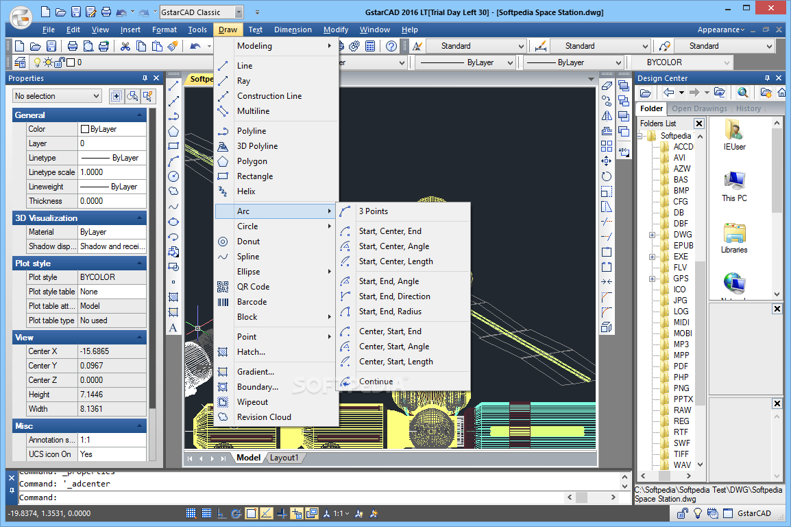Toggle Object Snap in status bar
The height and width of the screenshot is (527, 791).
252,513
